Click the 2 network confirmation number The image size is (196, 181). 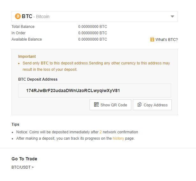(100, 132)
